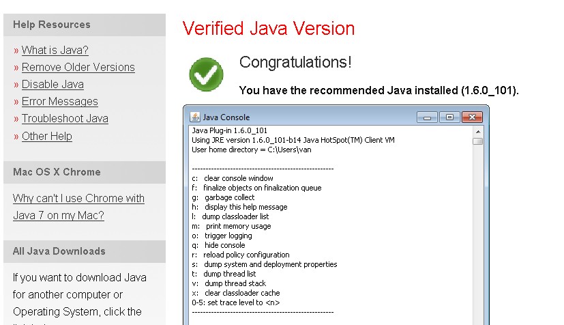The image size is (564, 325).
Task: Open 'Why can't I use Chrome with Java 7' link
Action: click(x=78, y=207)
